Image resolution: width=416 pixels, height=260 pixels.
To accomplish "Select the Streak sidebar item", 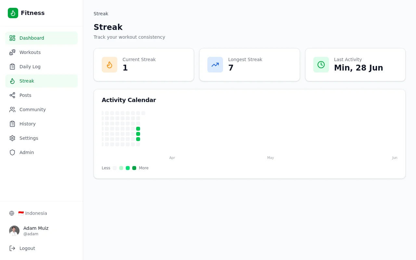I will (x=42, y=81).
